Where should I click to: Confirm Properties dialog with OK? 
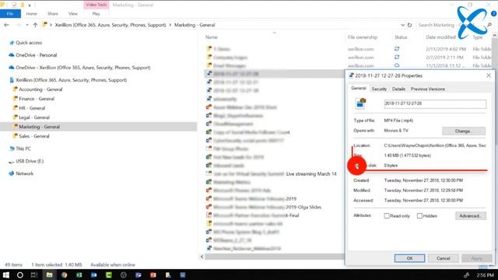409,258
